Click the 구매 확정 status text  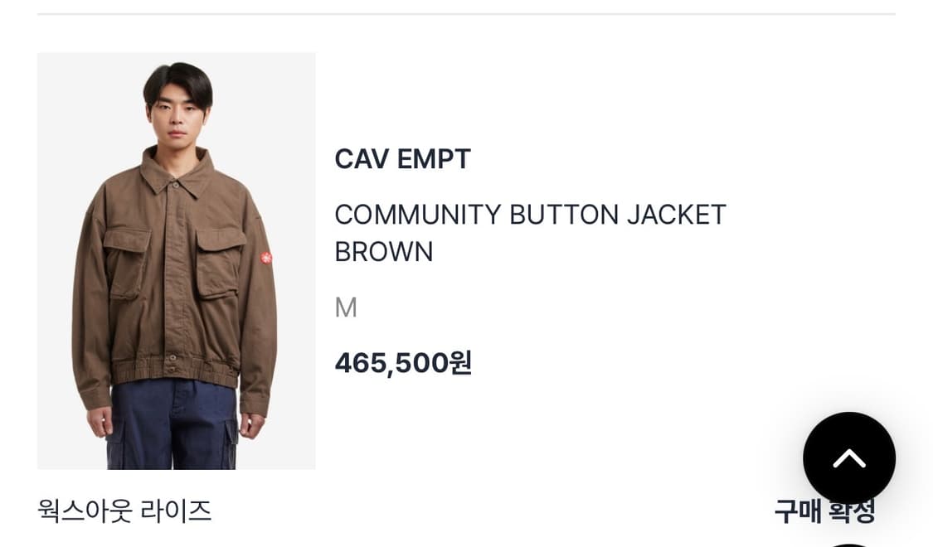pos(824,511)
